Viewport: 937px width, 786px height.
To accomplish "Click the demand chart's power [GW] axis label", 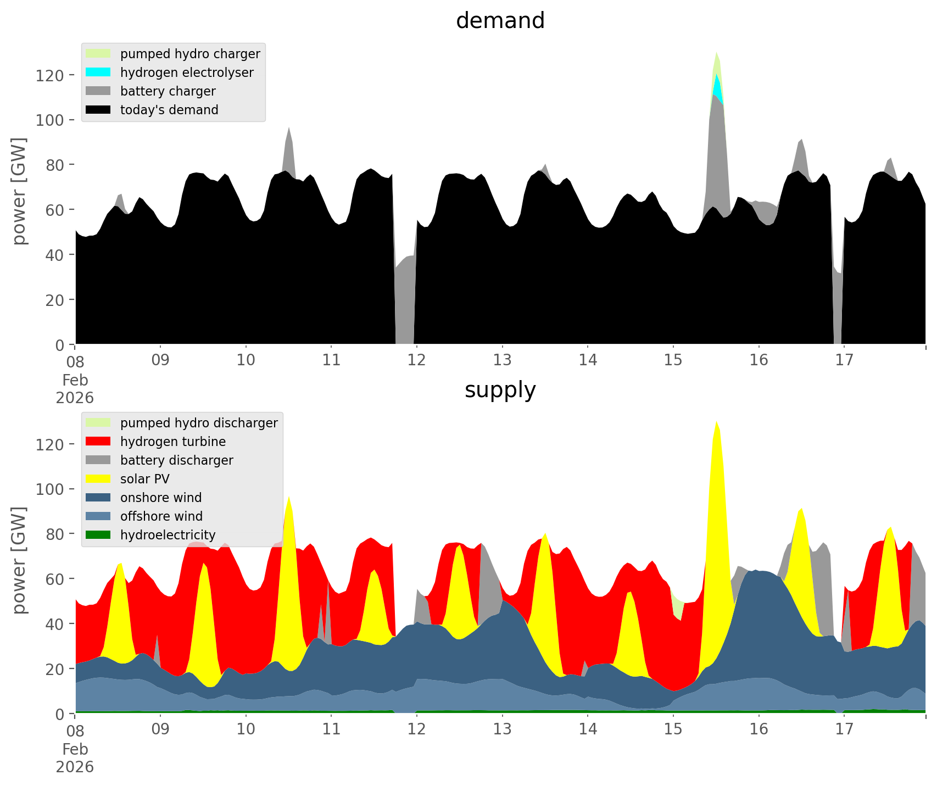I will 19,191.
